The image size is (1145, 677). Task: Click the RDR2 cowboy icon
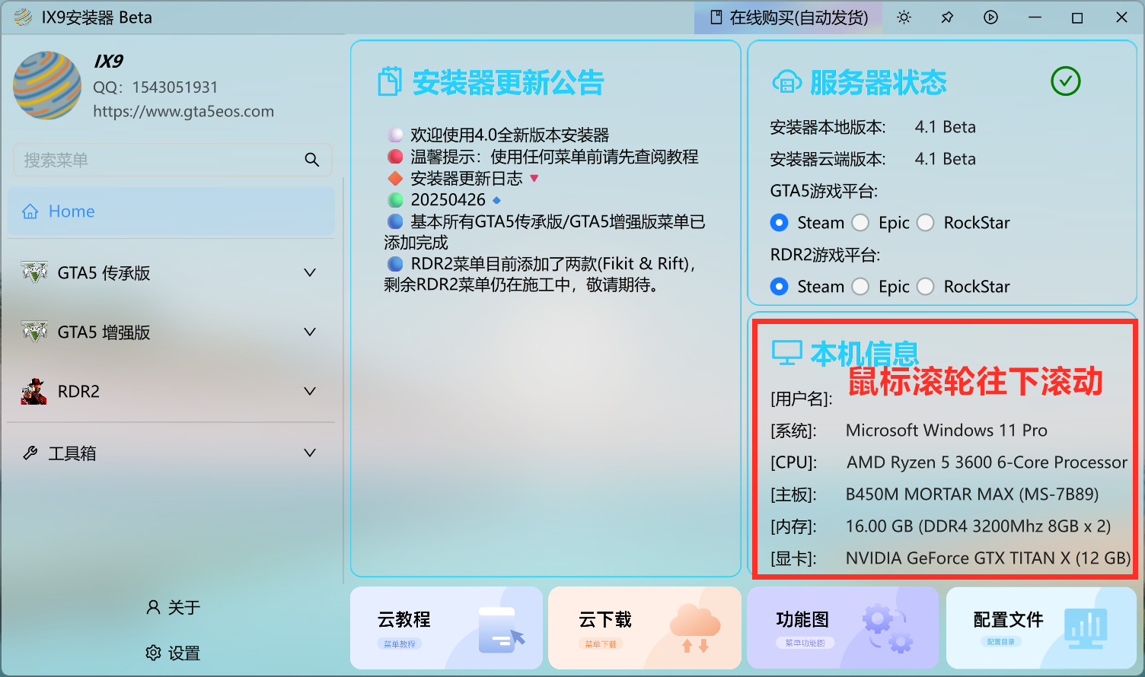(33, 391)
